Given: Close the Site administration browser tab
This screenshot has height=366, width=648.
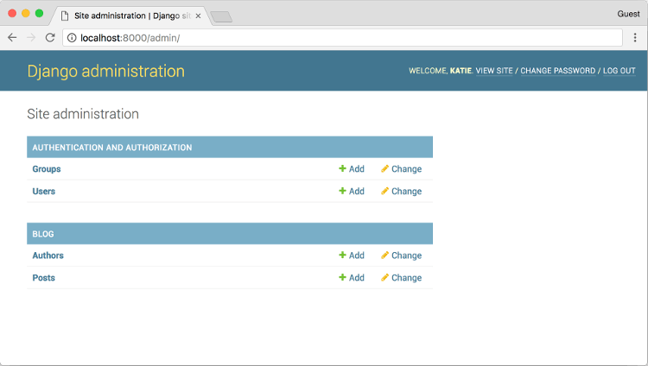Looking at the screenshot, I should (x=198, y=16).
